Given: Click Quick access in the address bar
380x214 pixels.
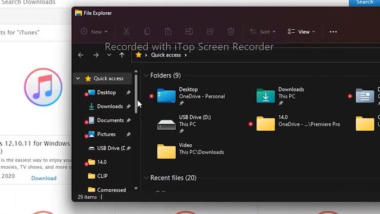Looking at the screenshot, I should [166, 55].
